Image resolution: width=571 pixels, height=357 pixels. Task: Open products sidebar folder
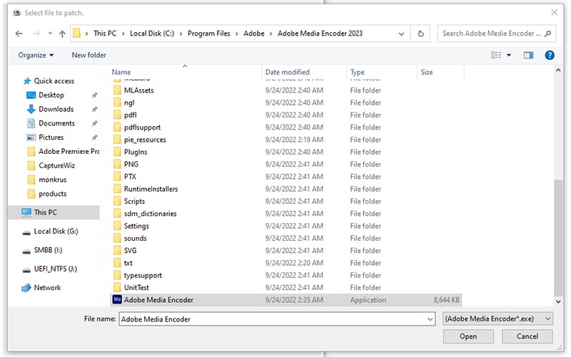pos(52,194)
